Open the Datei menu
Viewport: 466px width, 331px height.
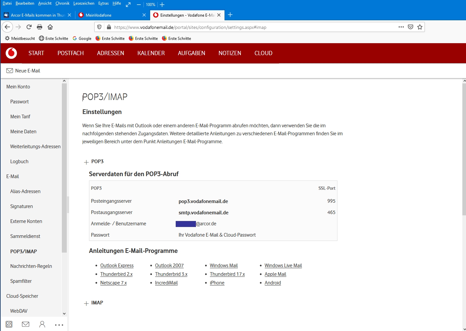pos(7,3)
